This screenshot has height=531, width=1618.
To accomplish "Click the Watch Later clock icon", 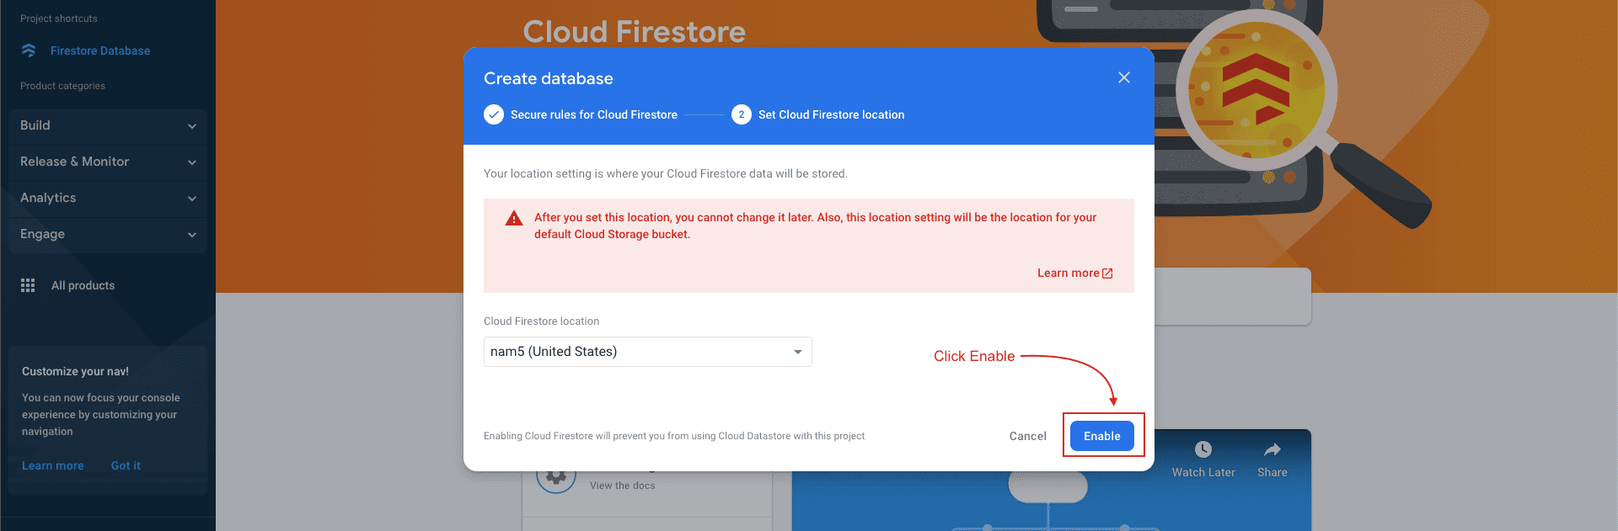I will (1203, 449).
